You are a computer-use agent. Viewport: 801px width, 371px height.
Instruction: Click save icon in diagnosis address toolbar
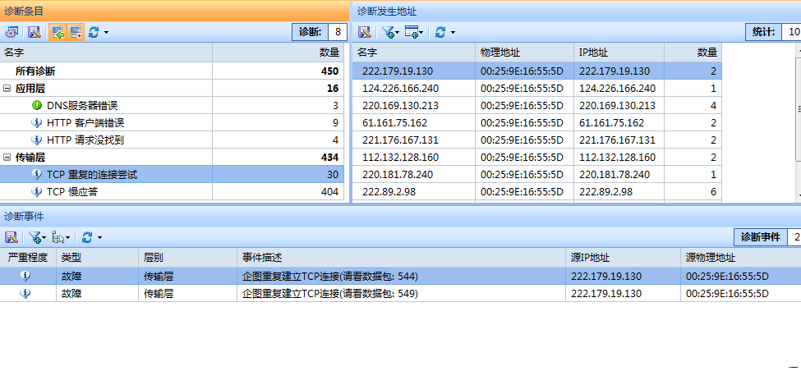364,32
